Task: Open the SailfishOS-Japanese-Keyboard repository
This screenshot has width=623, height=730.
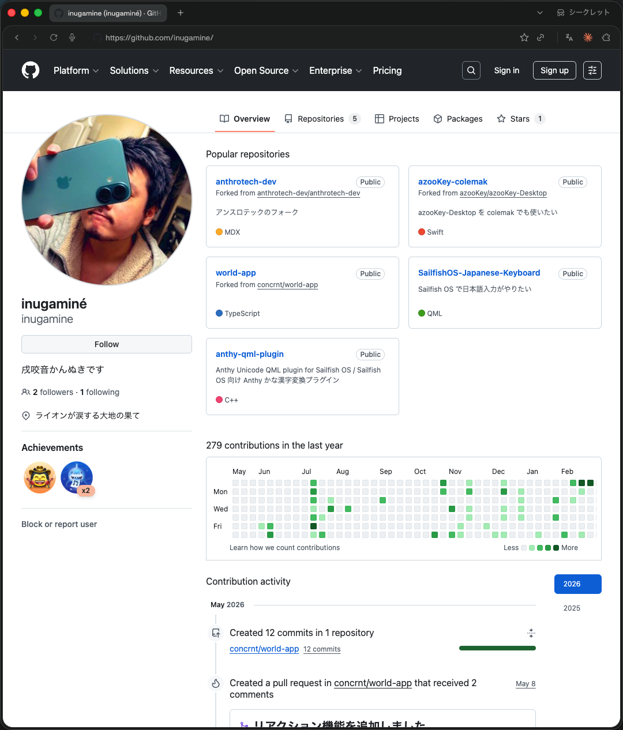Action: [479, 273]
